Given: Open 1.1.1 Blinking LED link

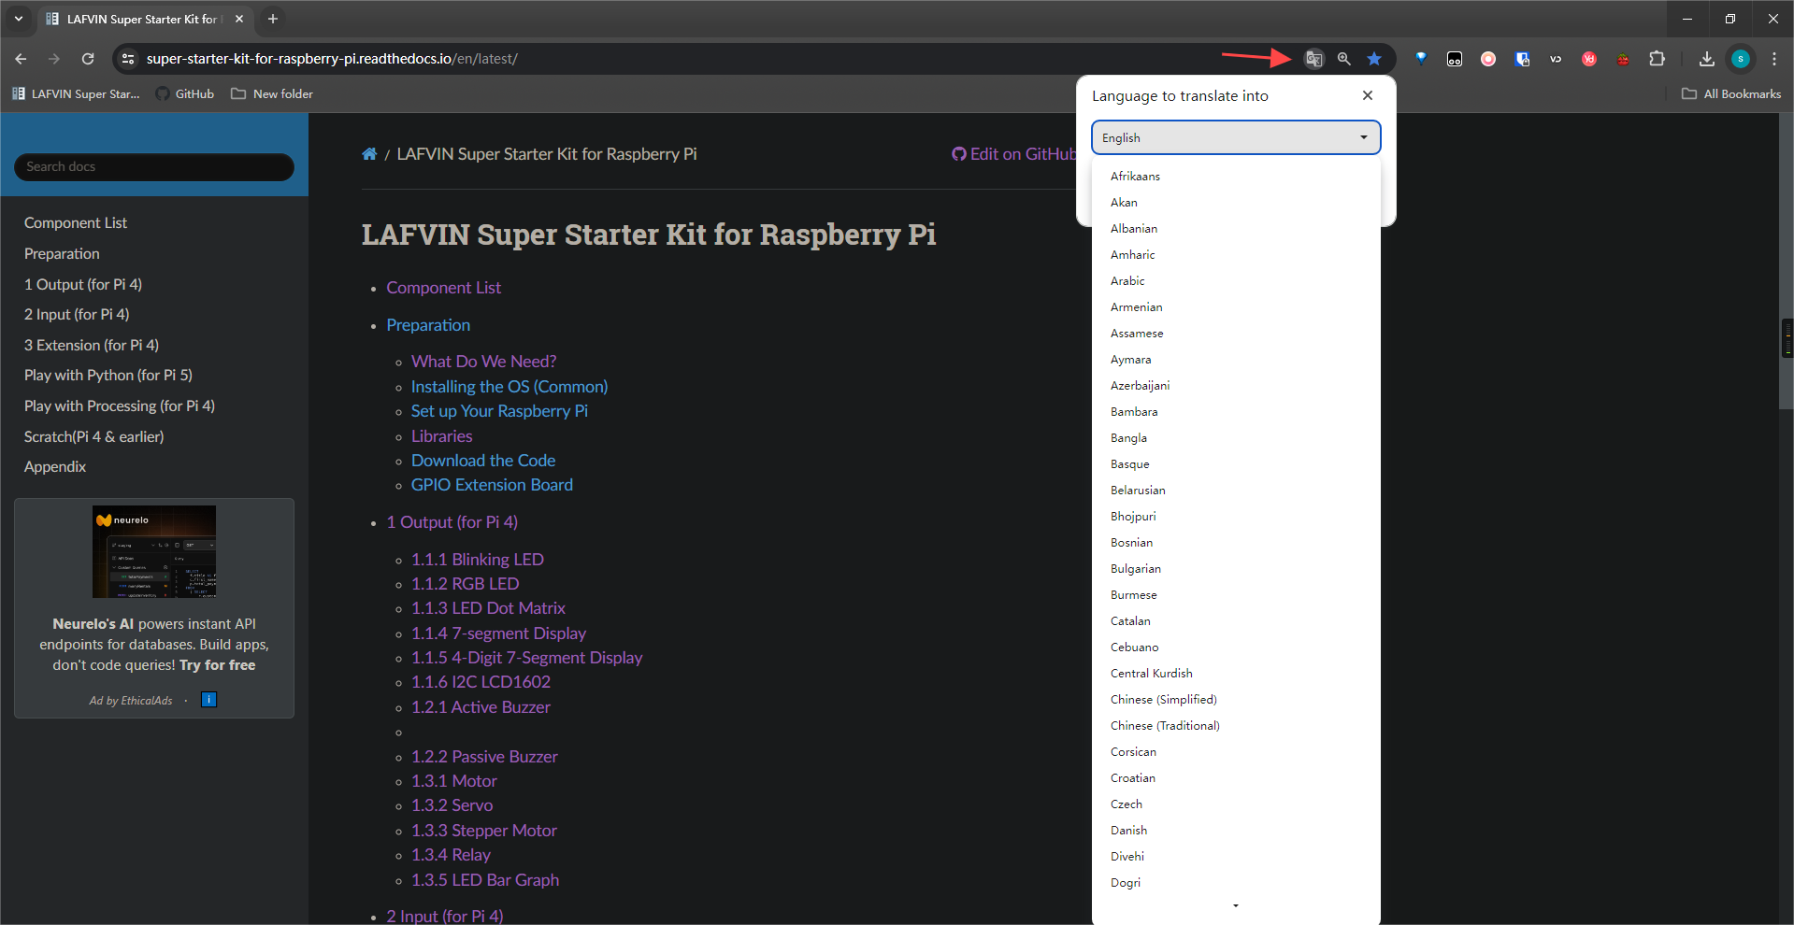Looking at the screenshot, I should tap(478, 560).
